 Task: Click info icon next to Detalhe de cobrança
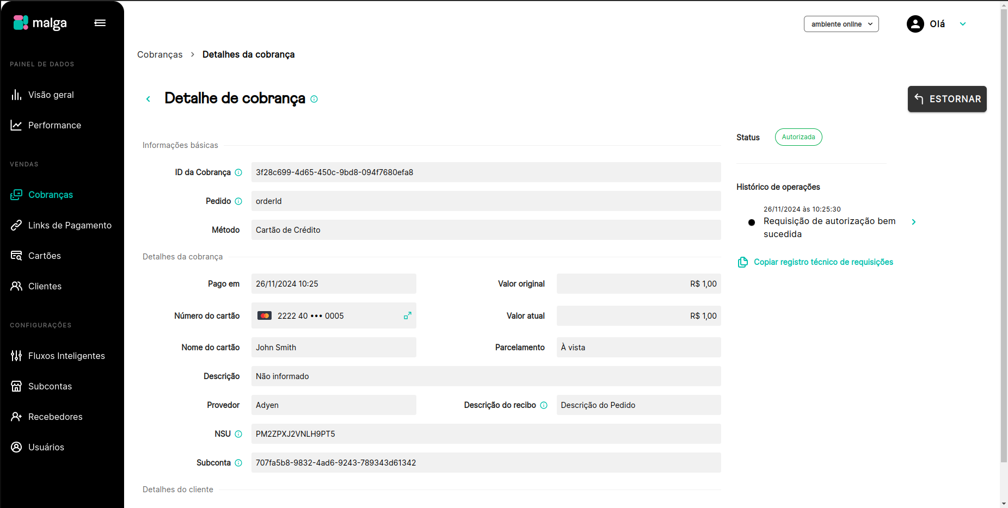[x=314, y=99]
